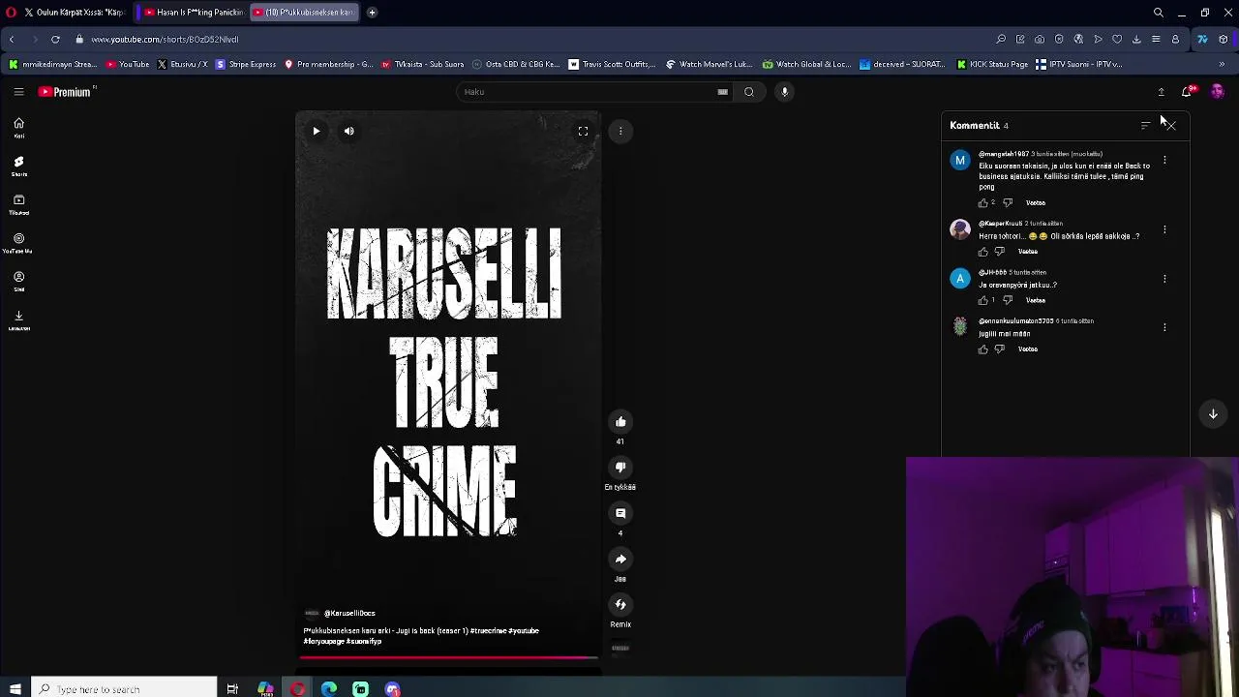This screenshot has width=1239, height=697.
Task: Reply to @KasperKruuti via Vastaa
Action: (1028, 252)
